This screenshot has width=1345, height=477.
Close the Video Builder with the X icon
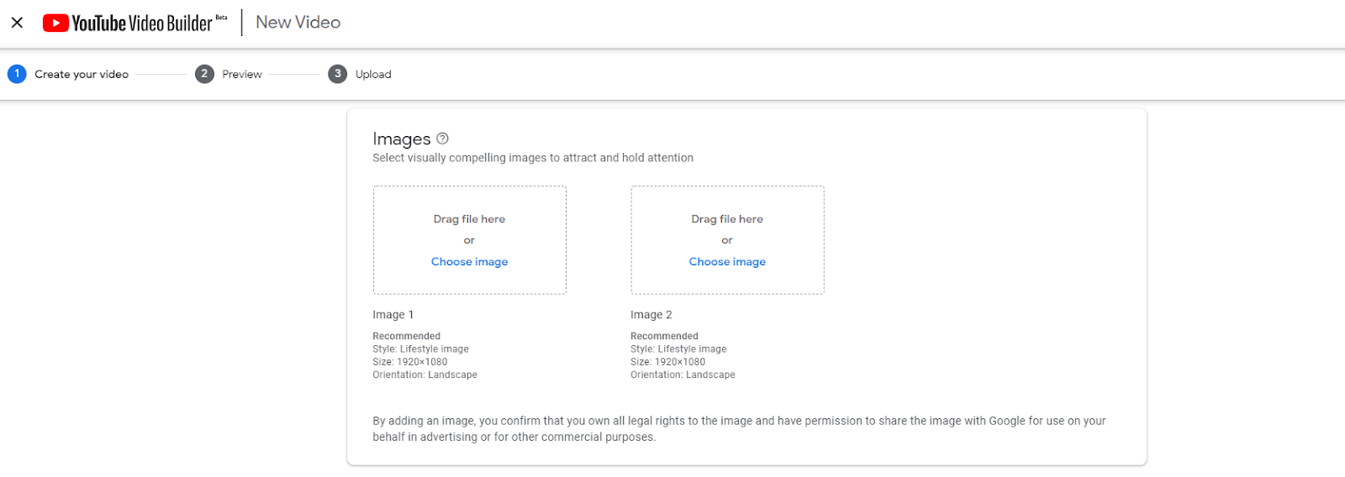coord(17,23)
